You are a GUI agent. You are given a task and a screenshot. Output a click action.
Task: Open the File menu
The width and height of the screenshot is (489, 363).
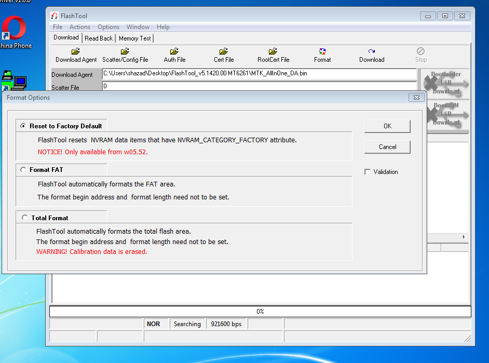(58, 27)
